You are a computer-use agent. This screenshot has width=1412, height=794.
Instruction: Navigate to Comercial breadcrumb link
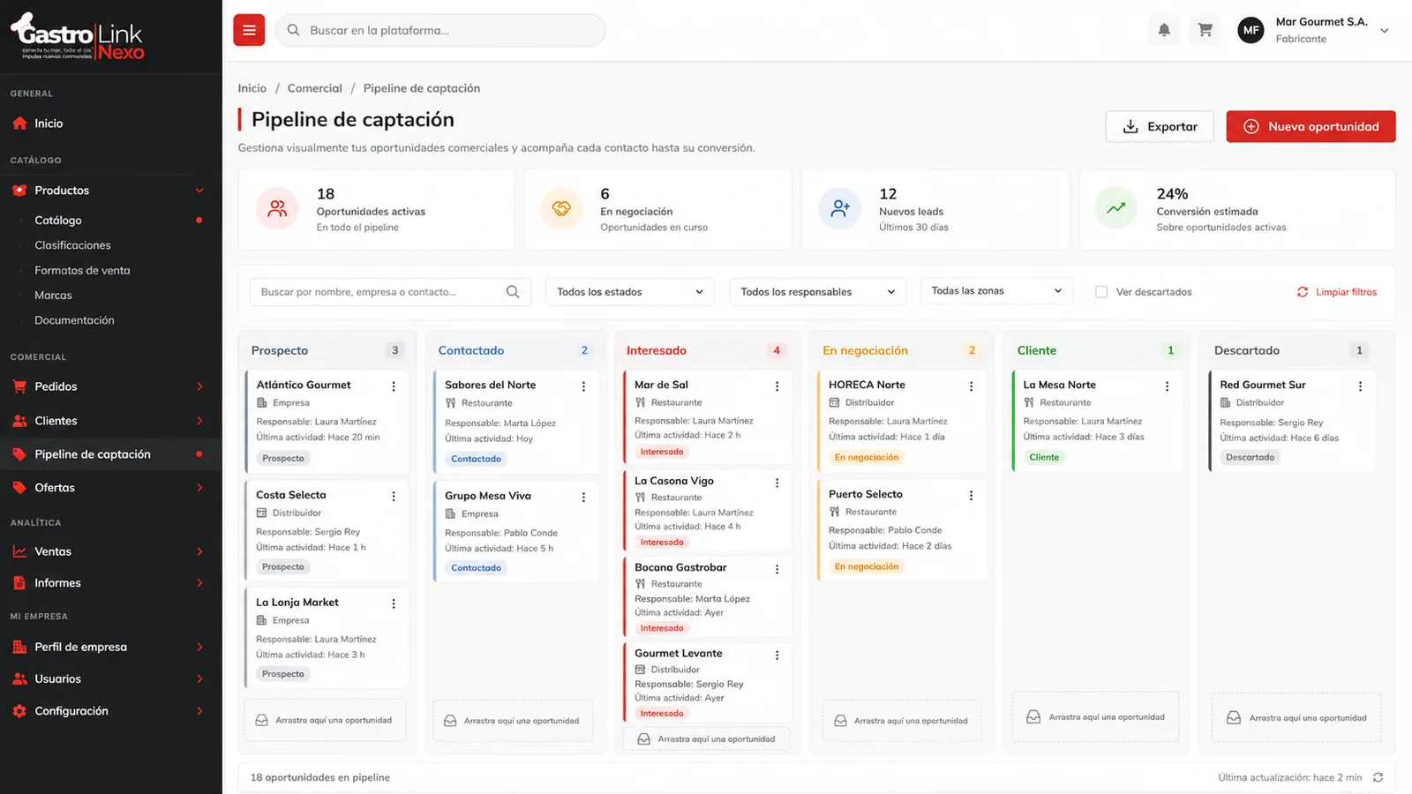click(x=314, y=88)
